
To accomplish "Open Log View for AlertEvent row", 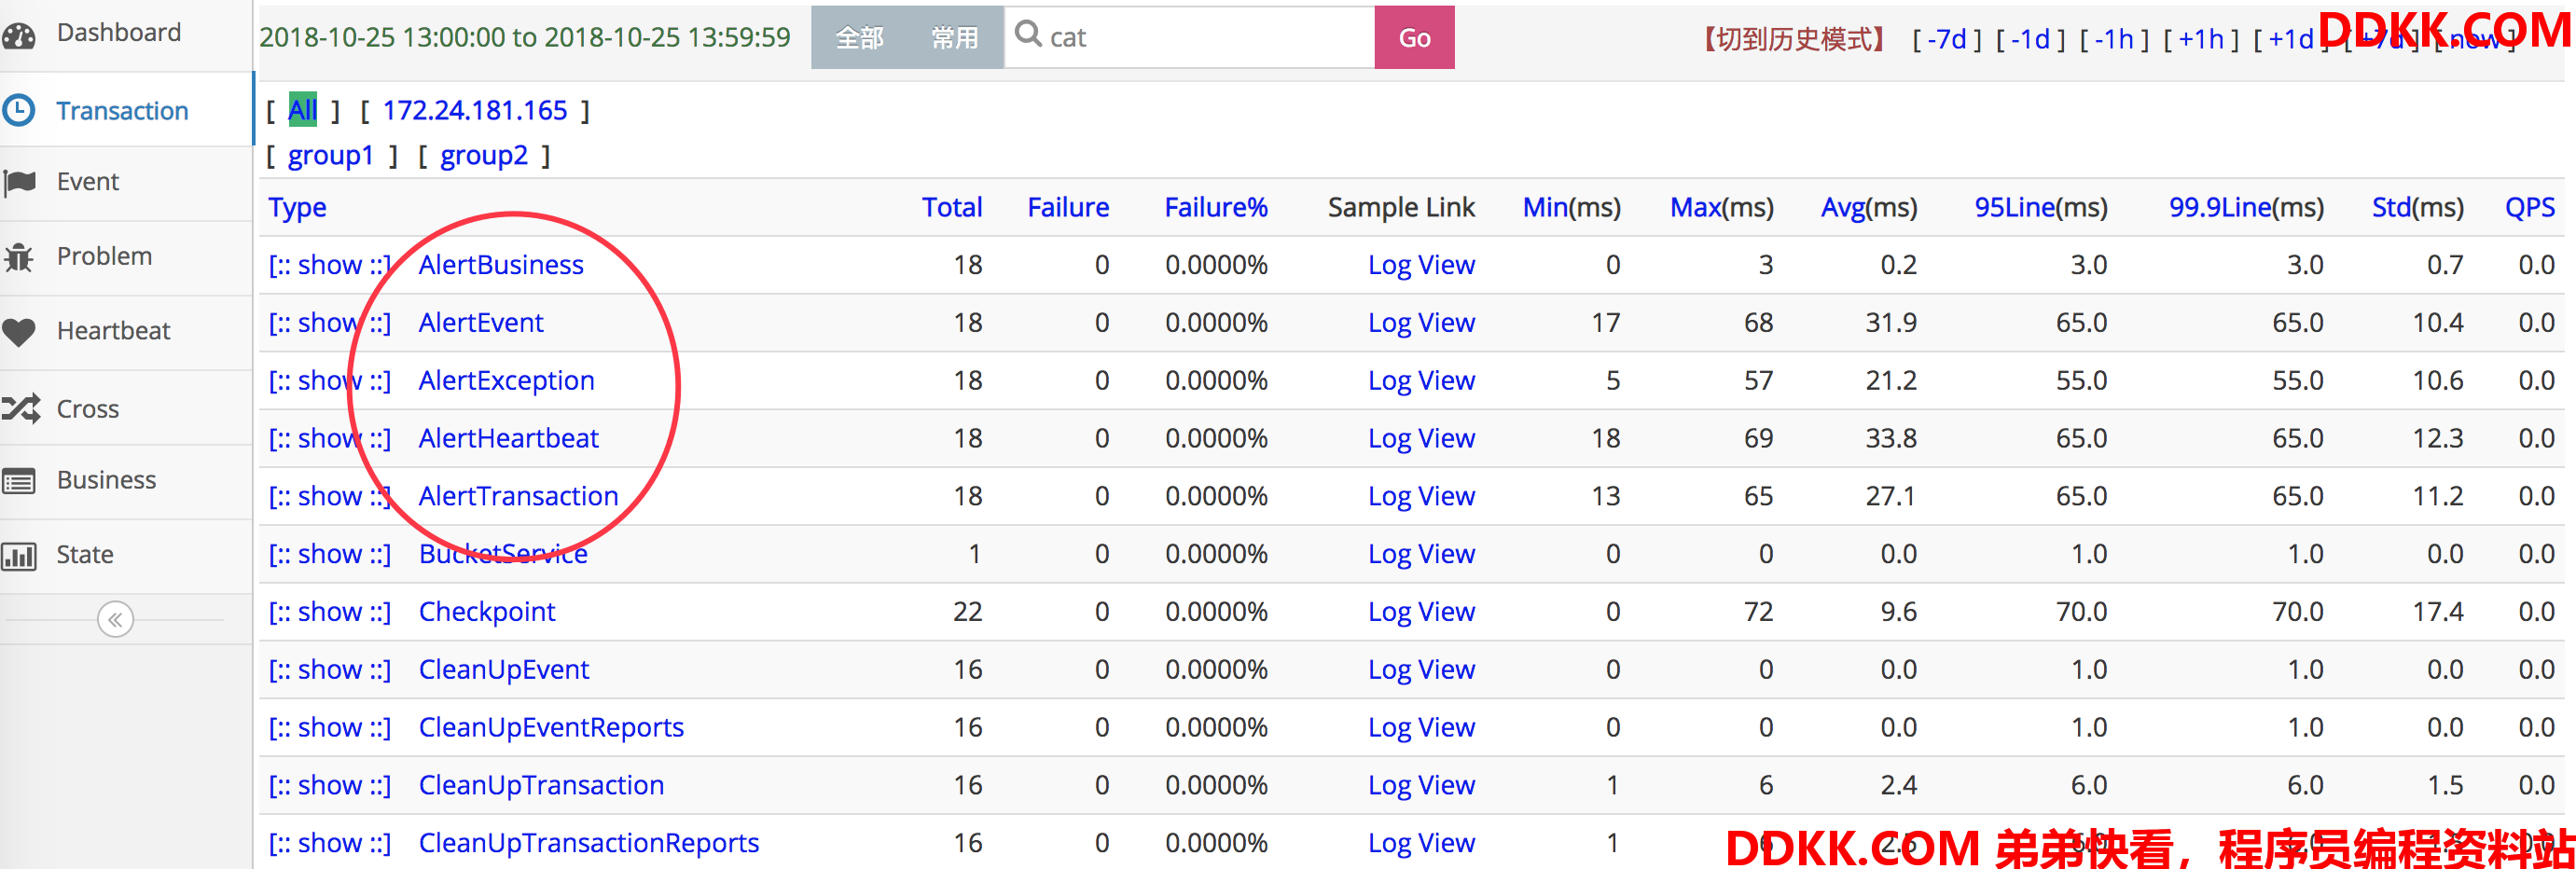I will [1421, 323].
